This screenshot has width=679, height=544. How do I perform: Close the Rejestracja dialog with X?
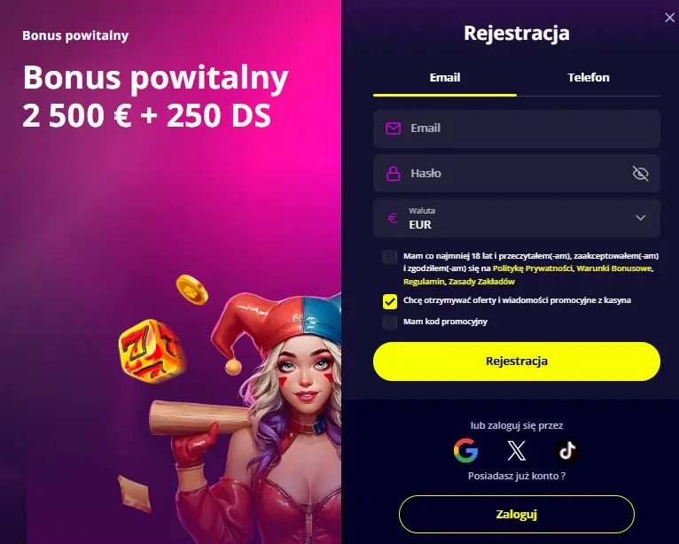click(669, 18)
